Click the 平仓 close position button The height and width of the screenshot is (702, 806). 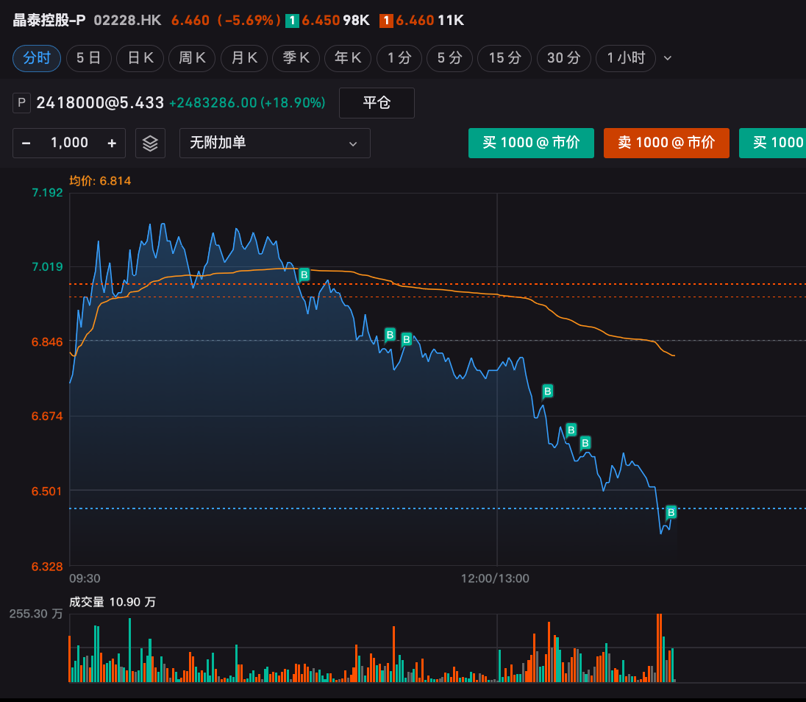377,103
